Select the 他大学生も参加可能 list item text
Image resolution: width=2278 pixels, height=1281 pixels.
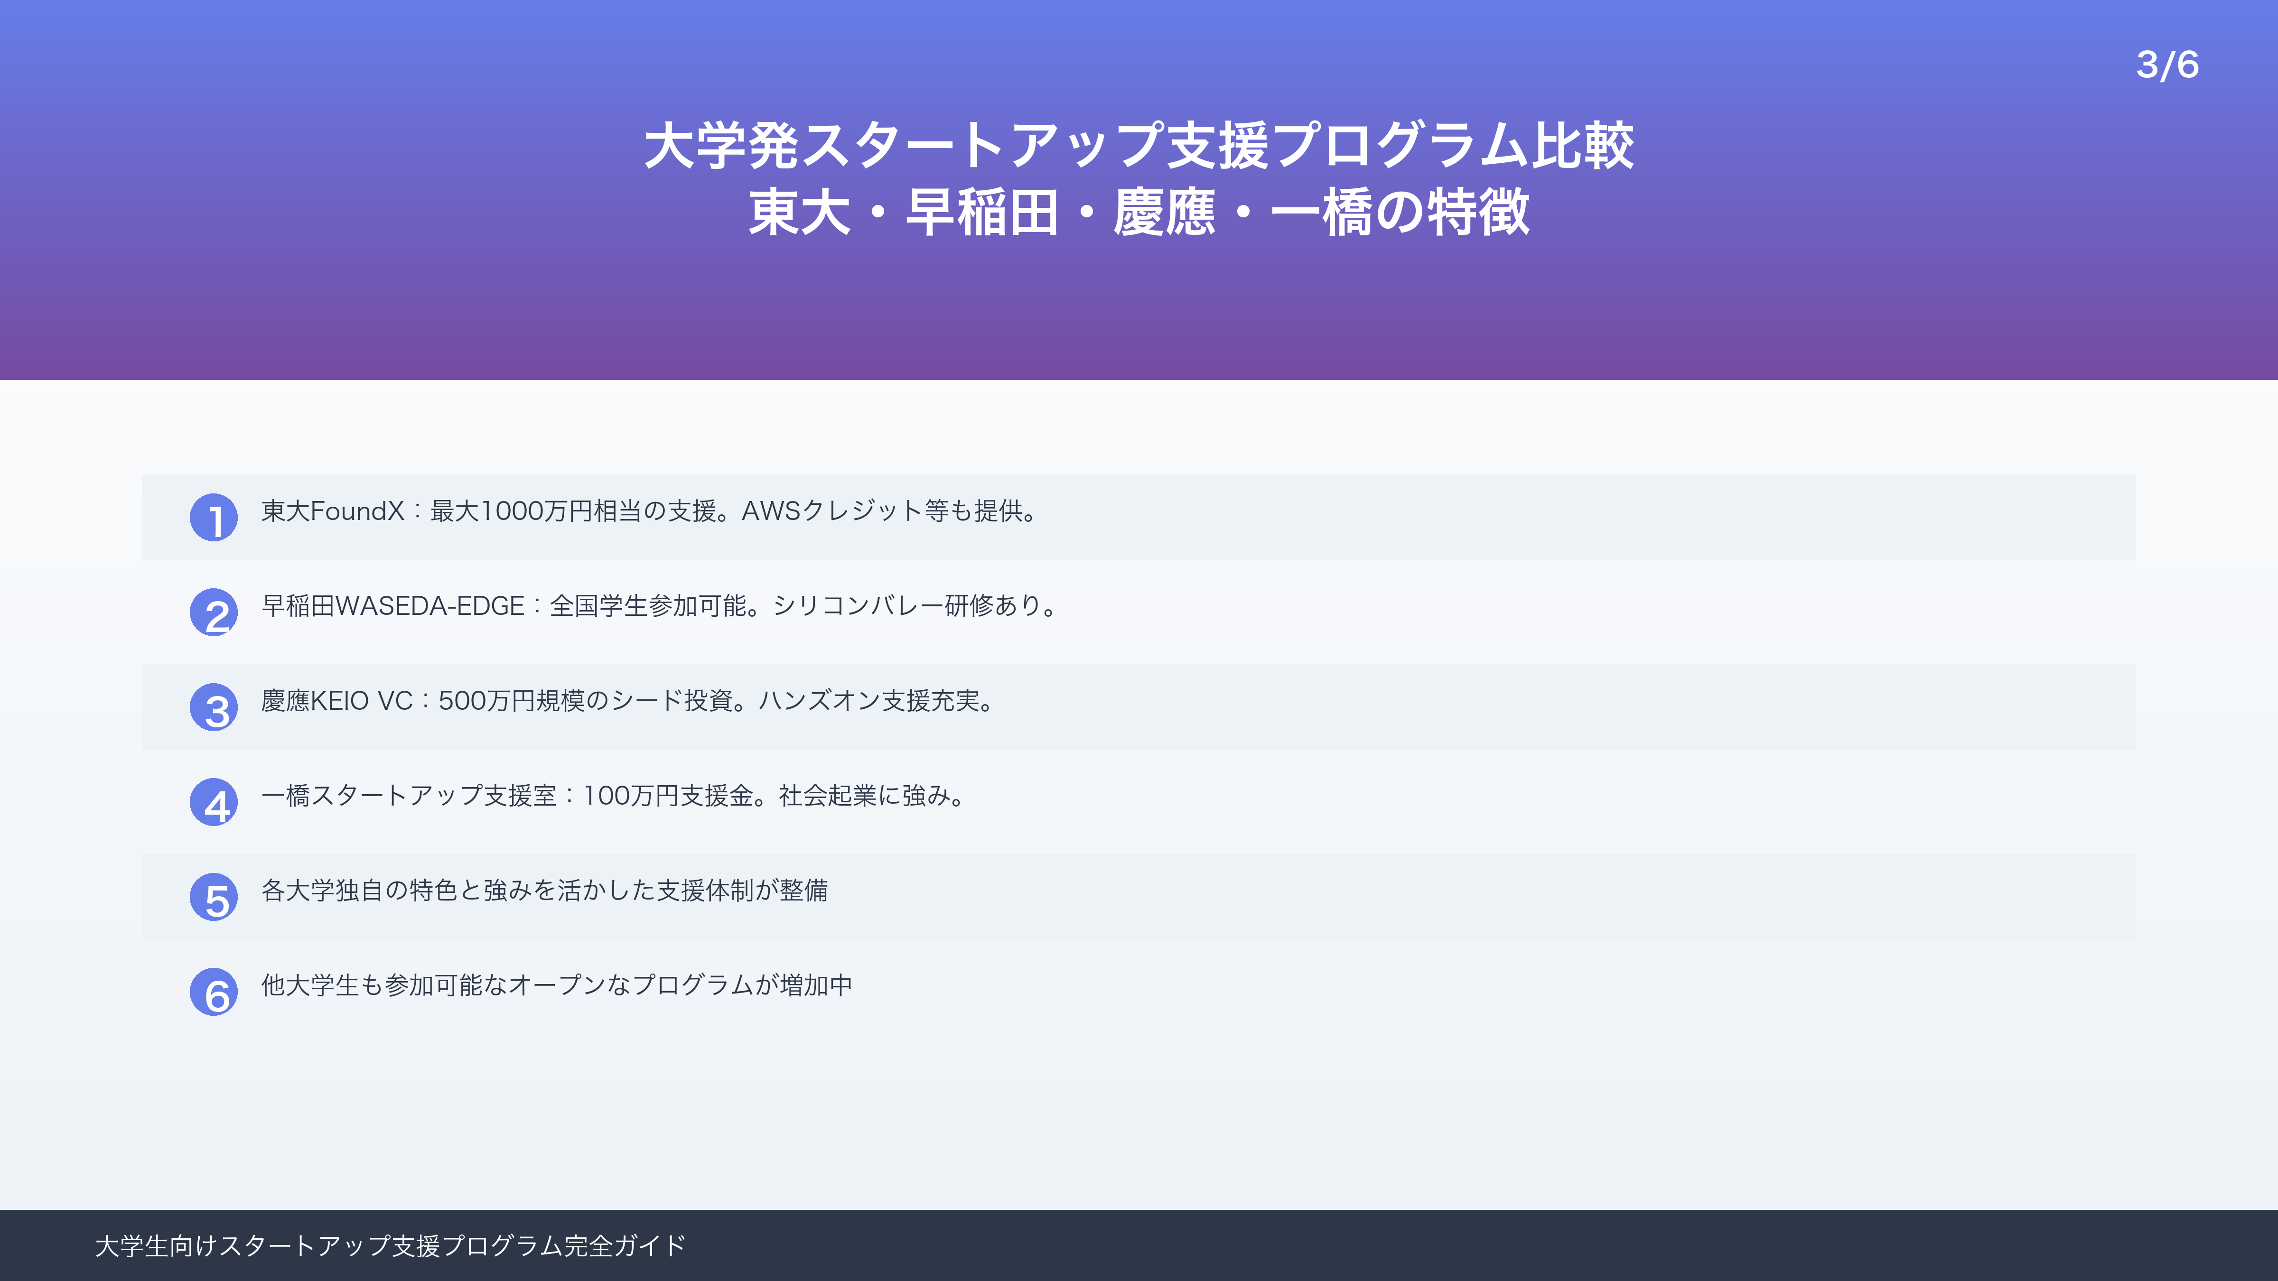coord(557,985)
